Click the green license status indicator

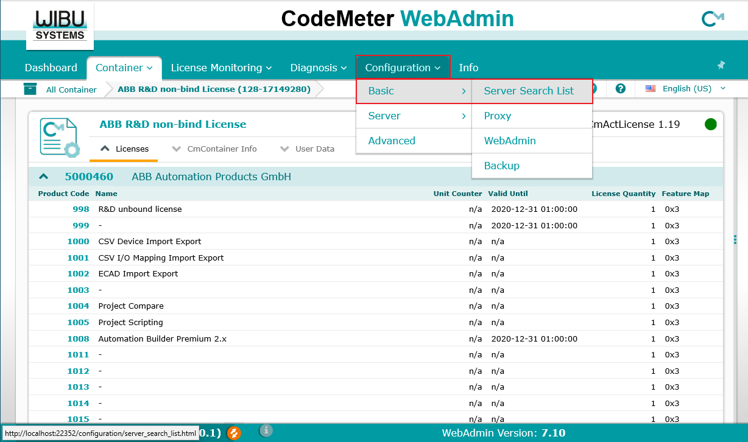pyautogui.click(x=711, y=125)
